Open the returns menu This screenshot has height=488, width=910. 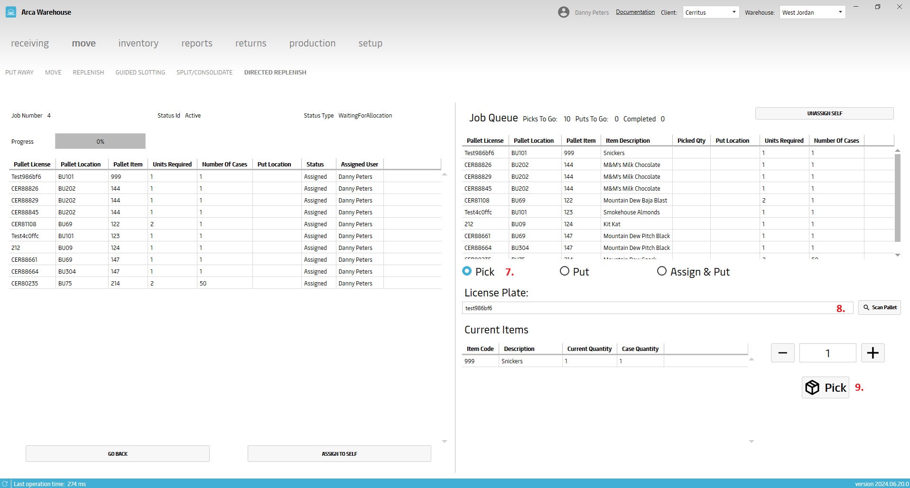pyautogui.click(x=251, y=43)
